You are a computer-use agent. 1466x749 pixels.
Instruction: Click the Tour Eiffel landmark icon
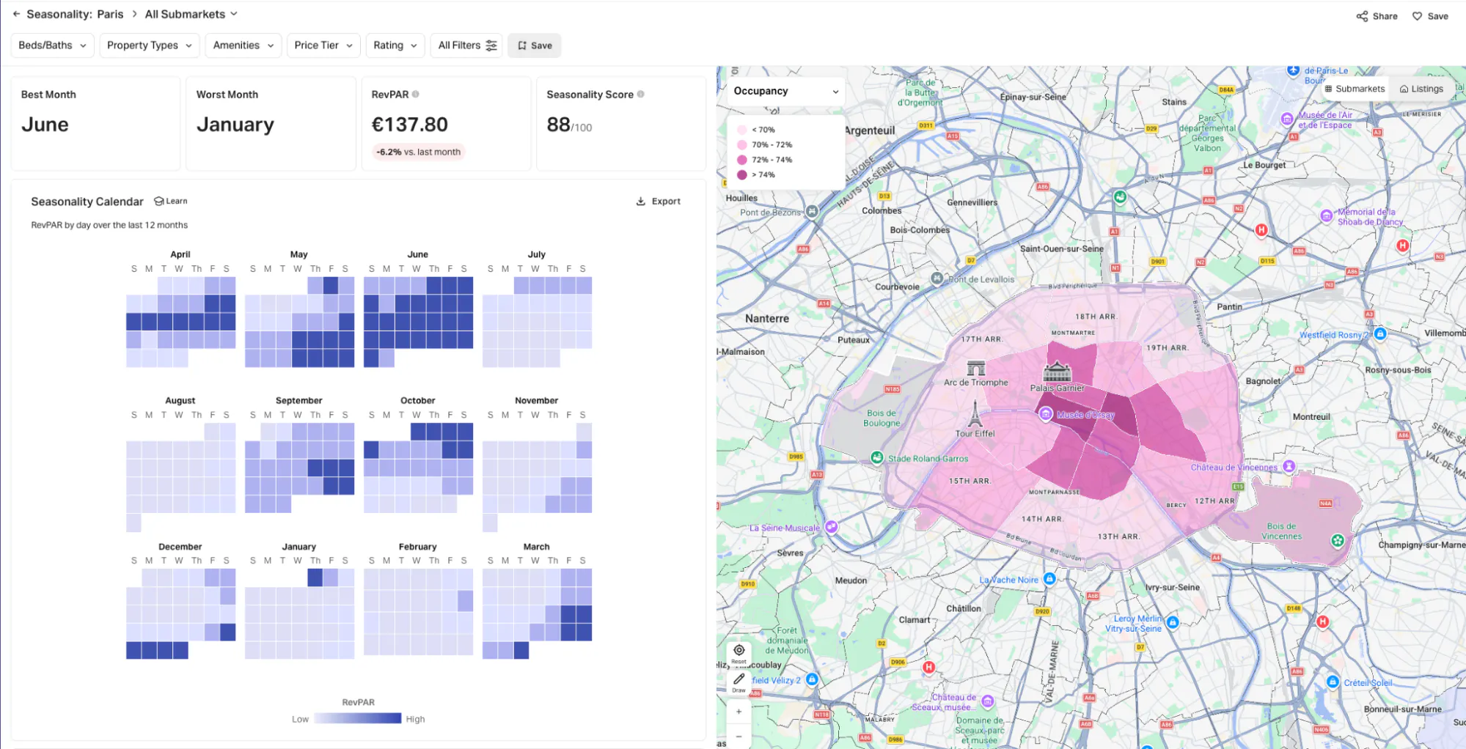pyautogui.click(x=975, y=414)
